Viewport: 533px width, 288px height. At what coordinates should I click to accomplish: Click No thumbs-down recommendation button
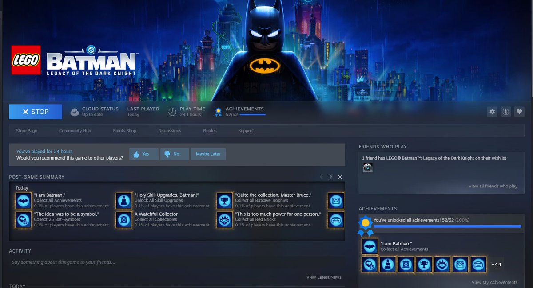175,154
